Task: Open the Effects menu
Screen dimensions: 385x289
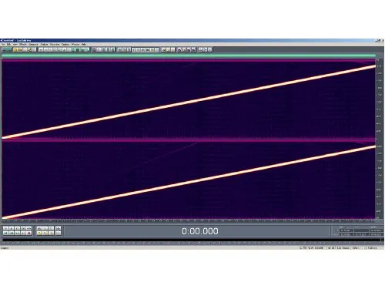Action: coord(23,44)
